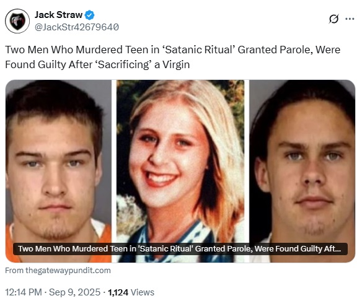Click the 'Sep 9, 2025' post date
362x301 pixels.
tap(75, 292)
